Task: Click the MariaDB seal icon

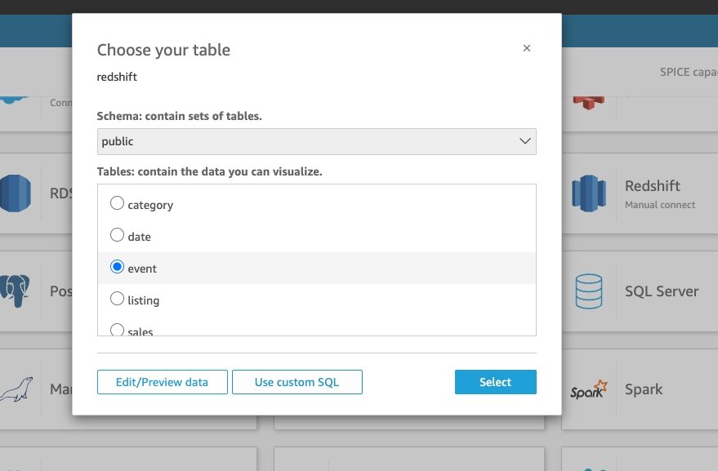Action: (16, 389)
